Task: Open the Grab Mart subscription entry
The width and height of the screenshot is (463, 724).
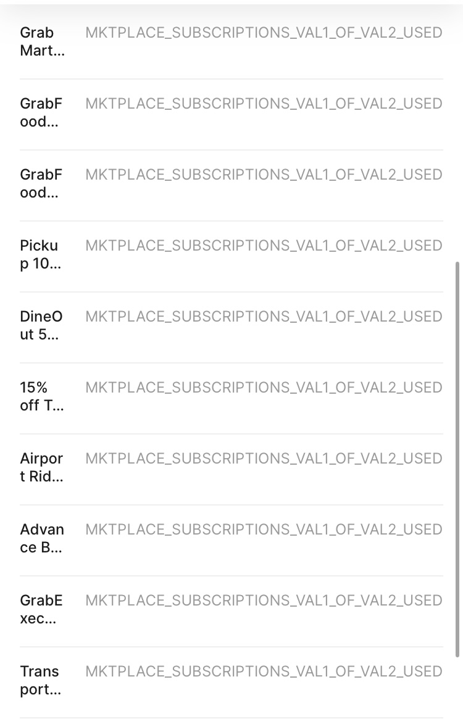Action: click(x=41, y=42)
